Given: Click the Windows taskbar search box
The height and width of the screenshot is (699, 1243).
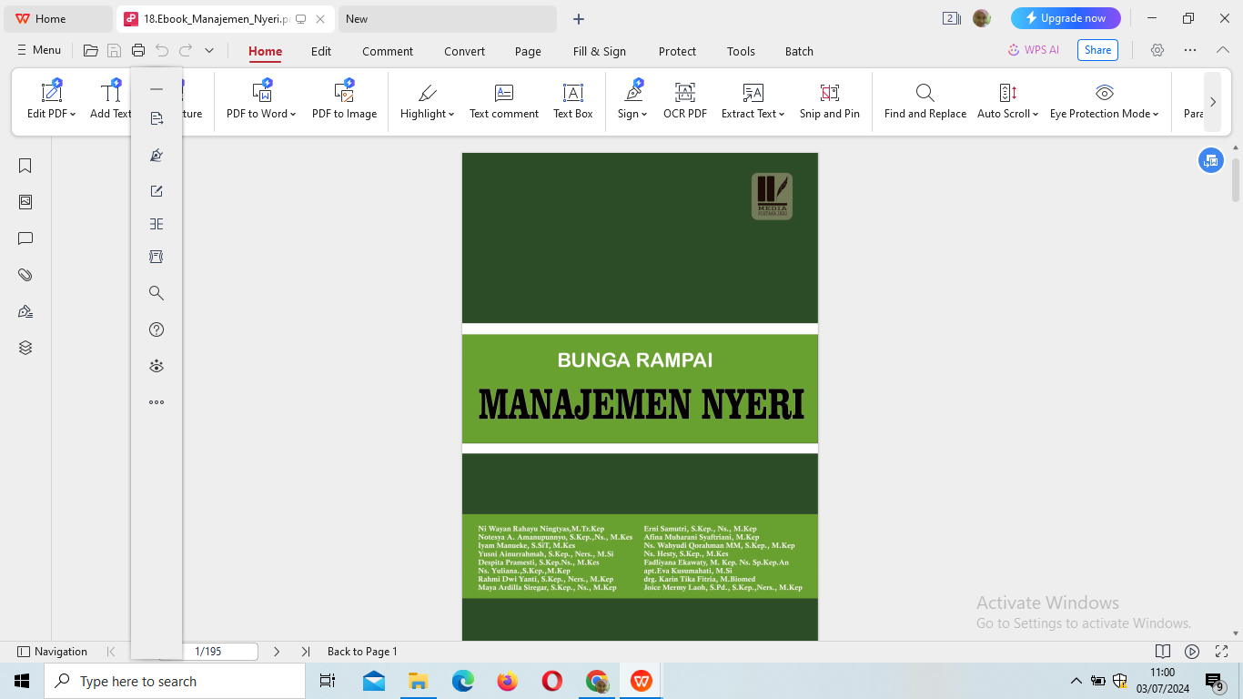Looking at the screenshot, I should tap(175, 681).
